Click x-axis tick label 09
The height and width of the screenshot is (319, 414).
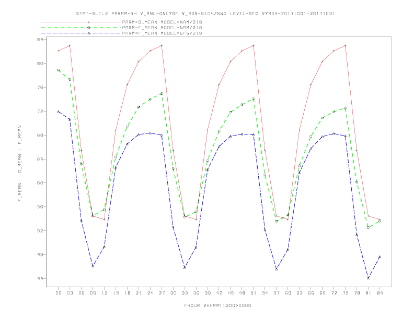(93, 293)
